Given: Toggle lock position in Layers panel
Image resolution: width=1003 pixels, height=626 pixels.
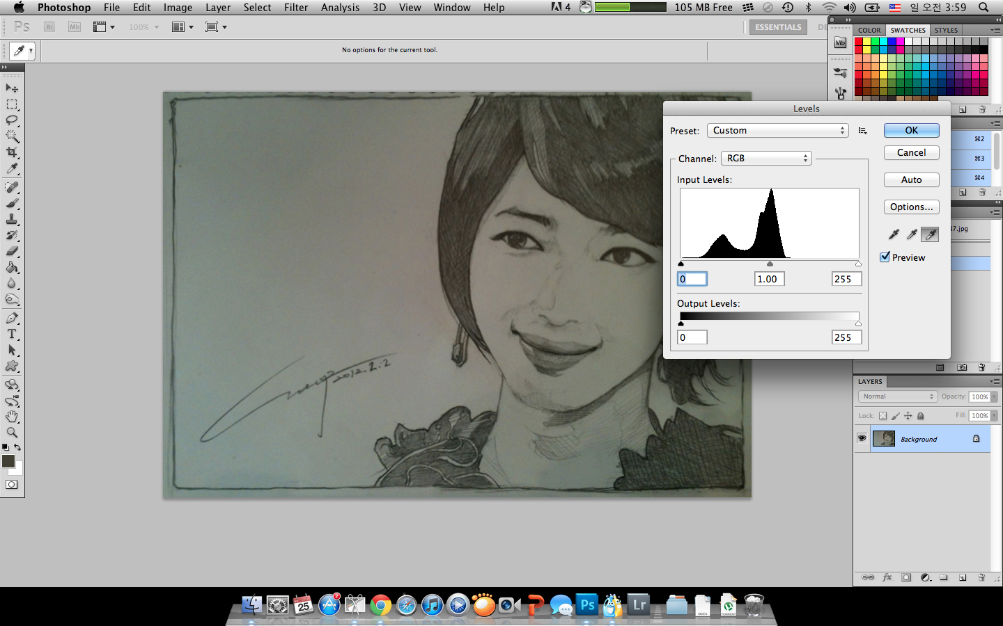Looking at the screenshot, I should pos(908,416).
